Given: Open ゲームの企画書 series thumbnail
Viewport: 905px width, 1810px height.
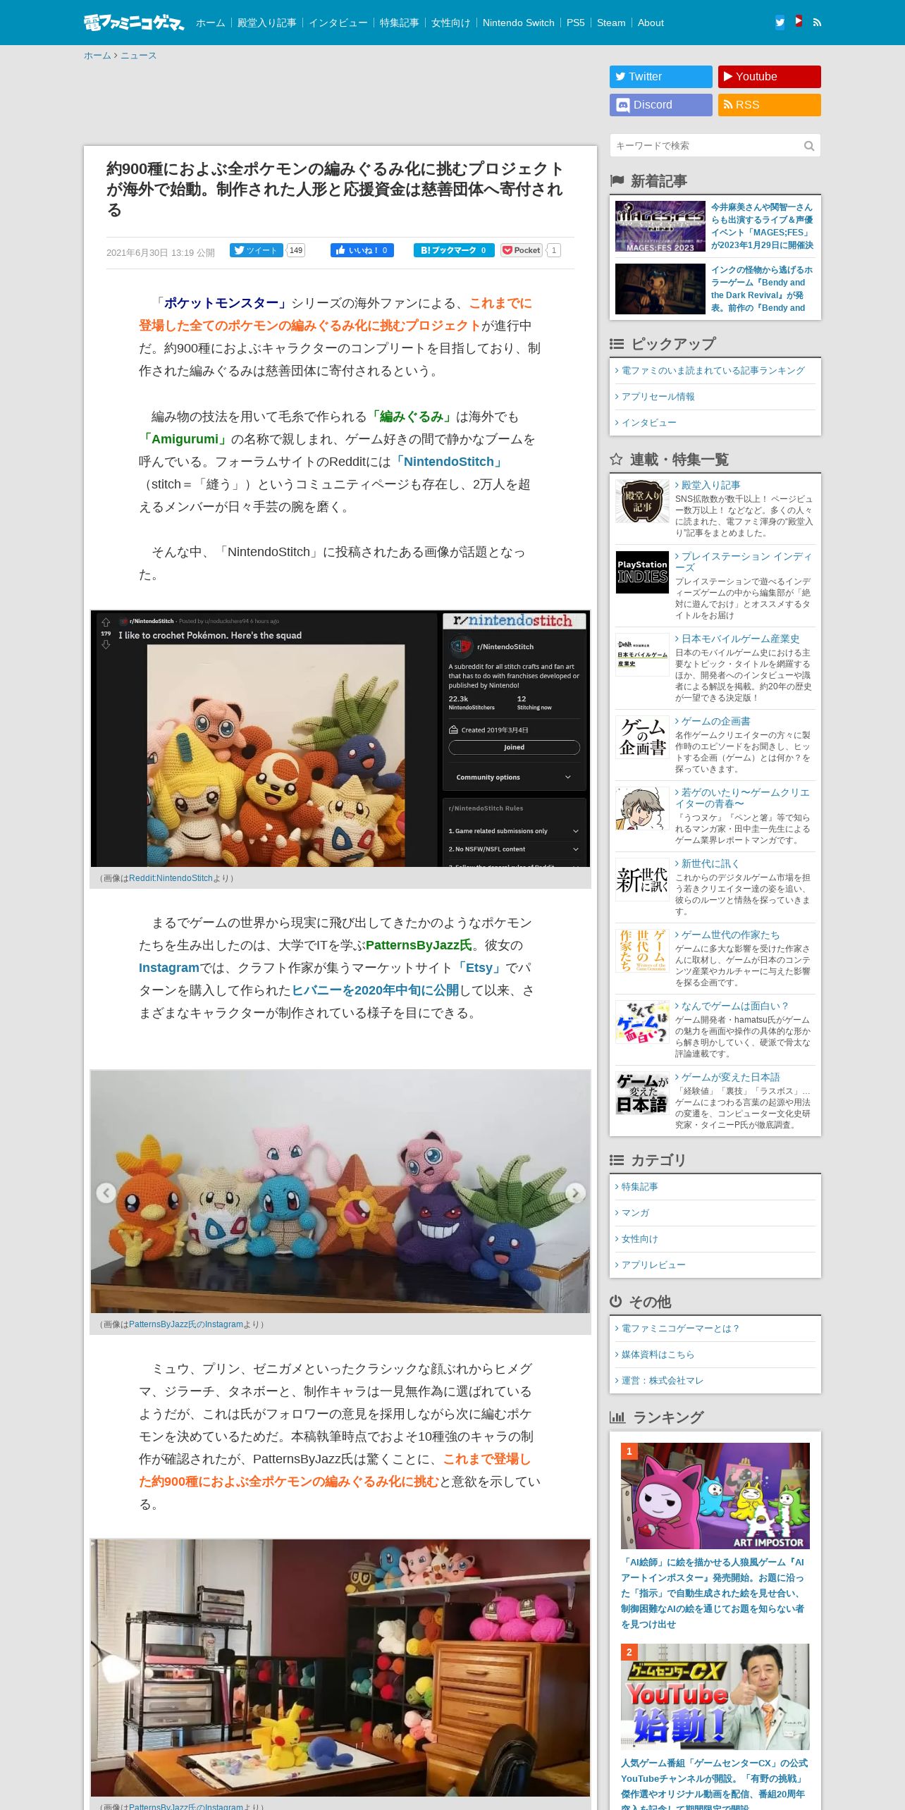Looking at the screenshot, I should tap(642, 737).
